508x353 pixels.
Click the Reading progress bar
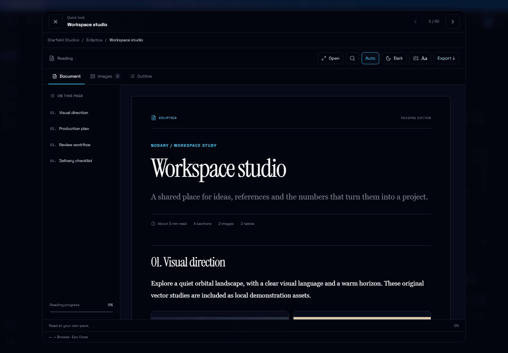click(x=81, y=312)
